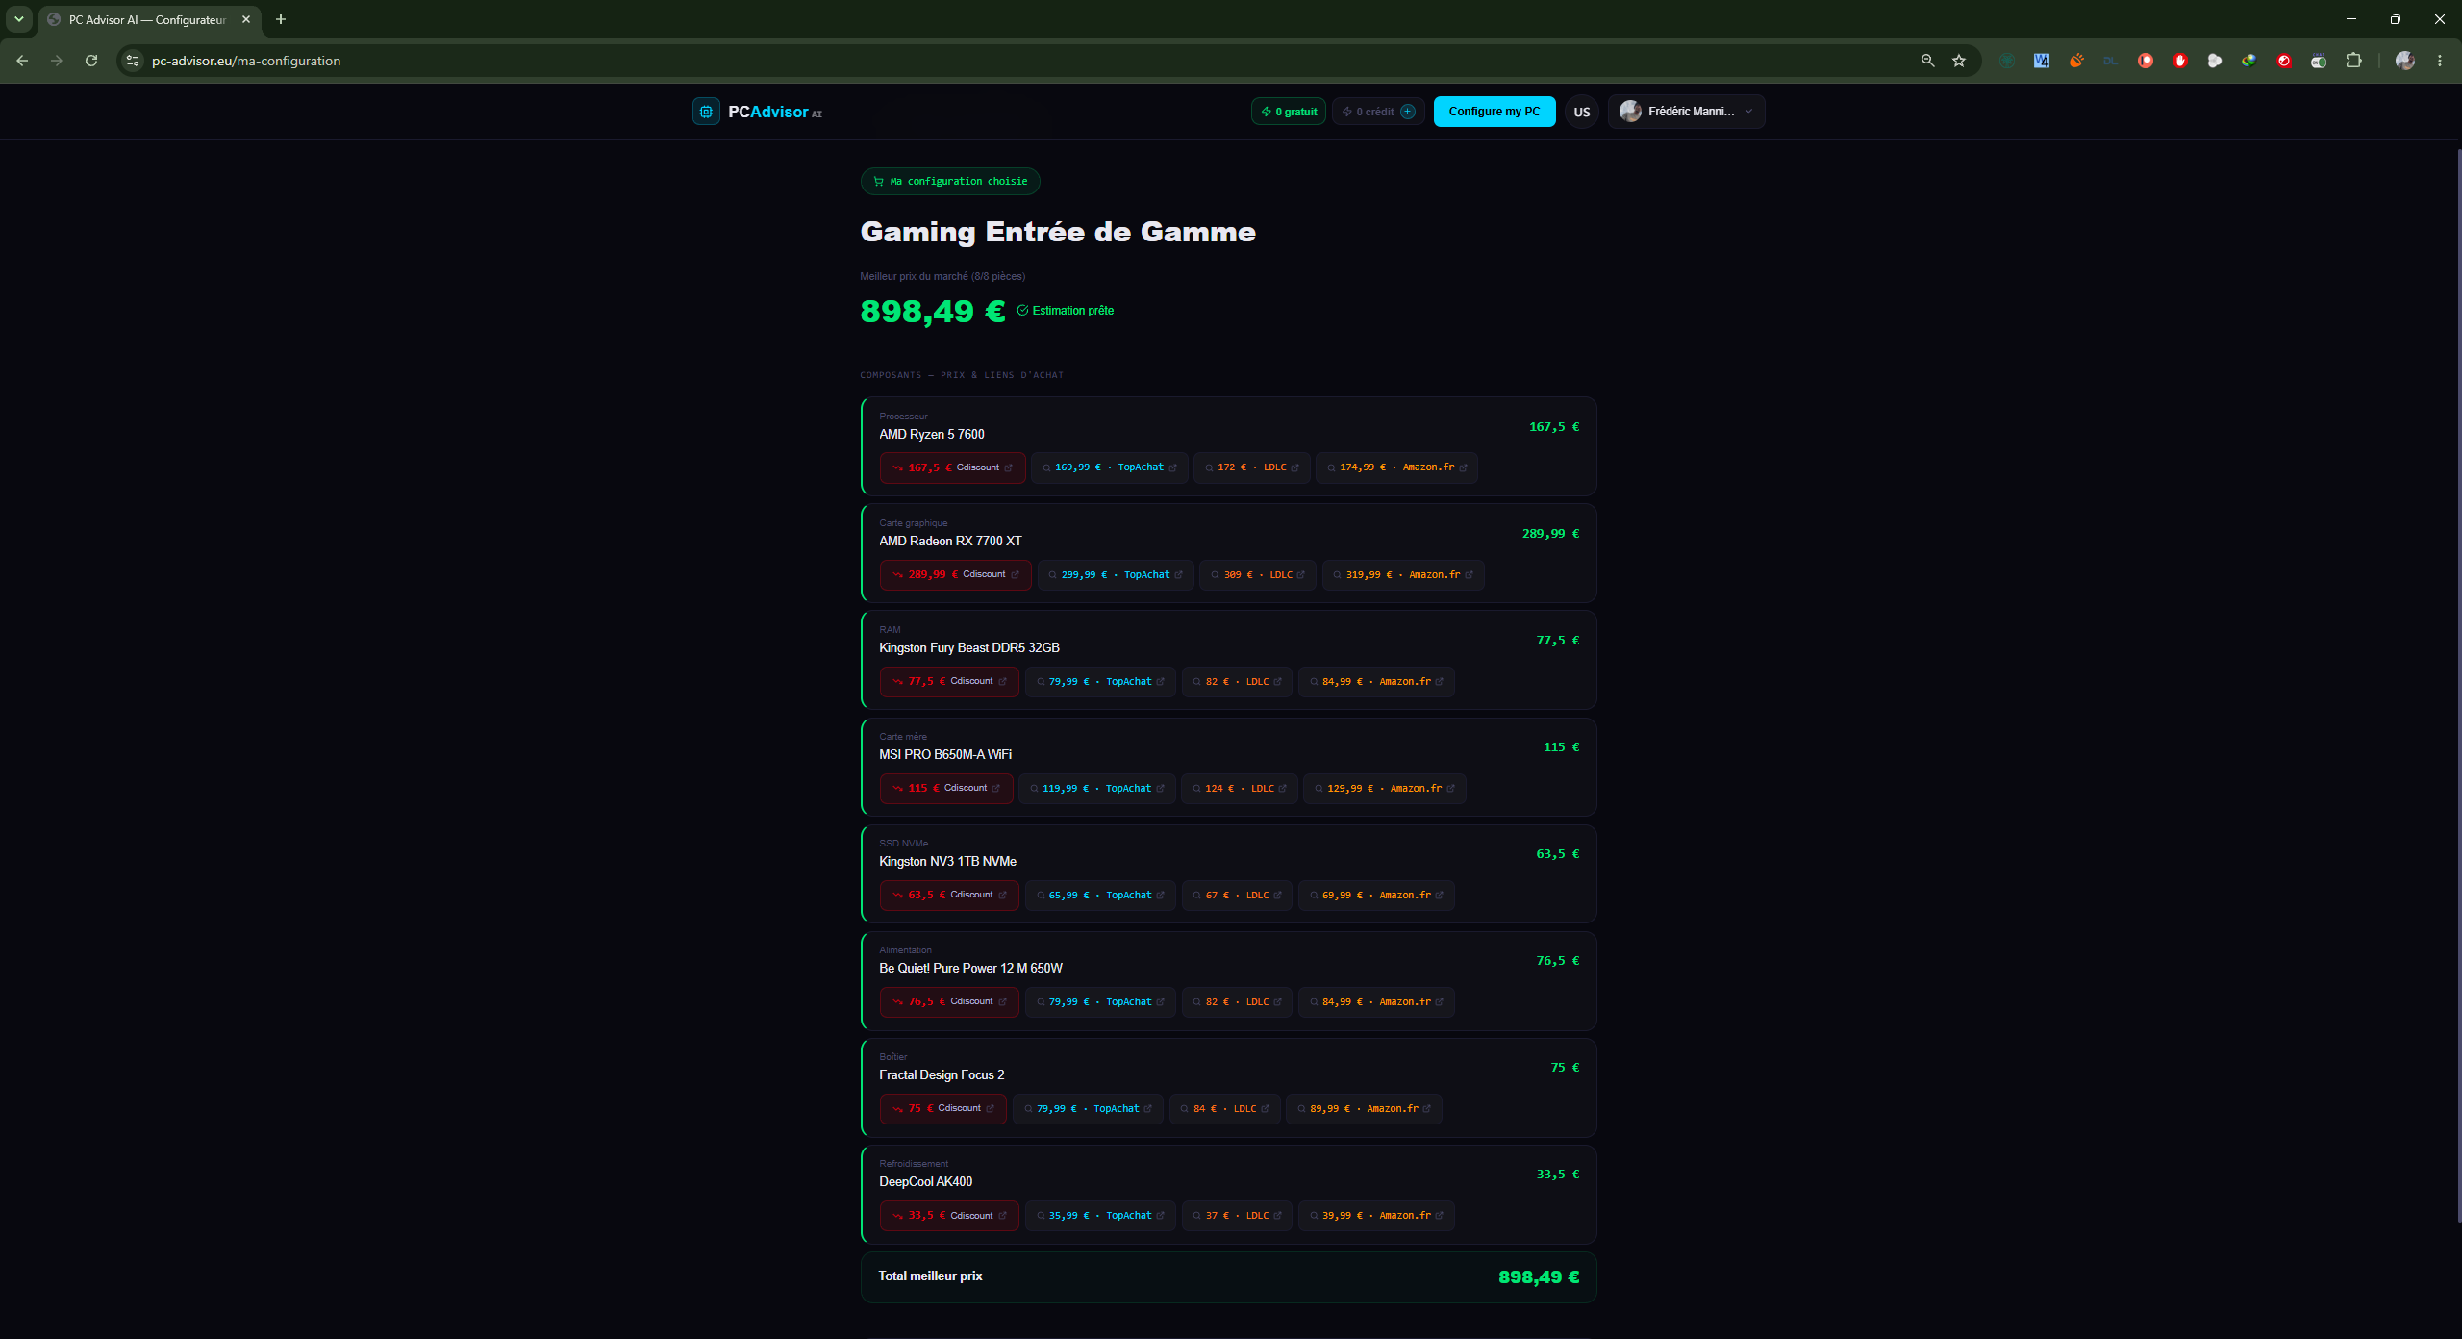Open Amazon.fr 69,99 € SSD link

[x=1376, y=896]
